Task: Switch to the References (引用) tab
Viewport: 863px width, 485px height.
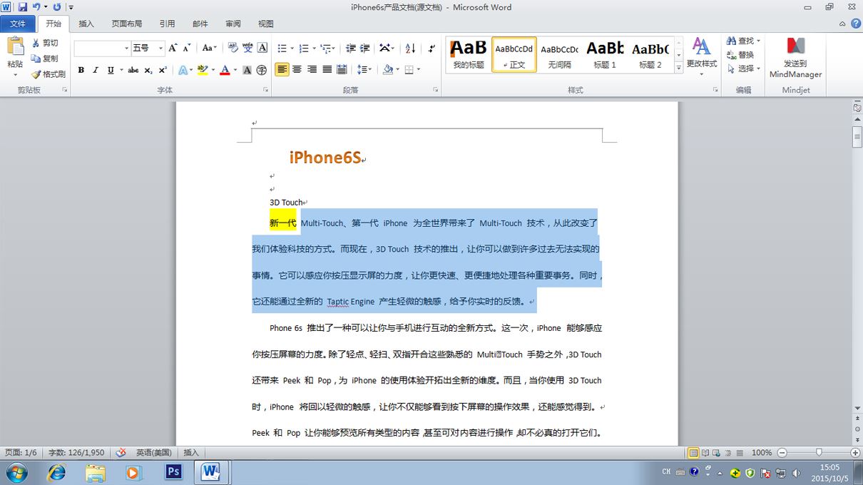Action: 167,24
